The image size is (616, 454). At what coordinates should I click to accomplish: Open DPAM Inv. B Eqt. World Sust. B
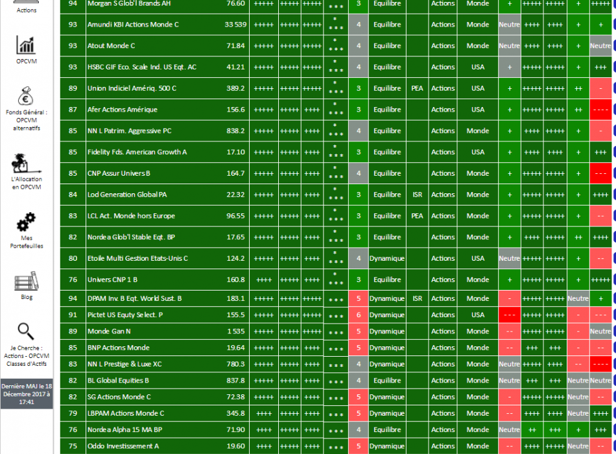pos(134,298)
